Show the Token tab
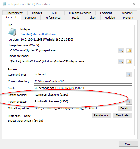This screenshot has height=149, width=140. (92, 18)
